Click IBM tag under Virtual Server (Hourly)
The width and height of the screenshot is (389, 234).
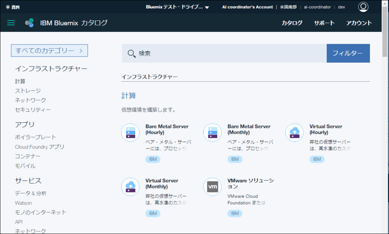click(x=317, y=159)
